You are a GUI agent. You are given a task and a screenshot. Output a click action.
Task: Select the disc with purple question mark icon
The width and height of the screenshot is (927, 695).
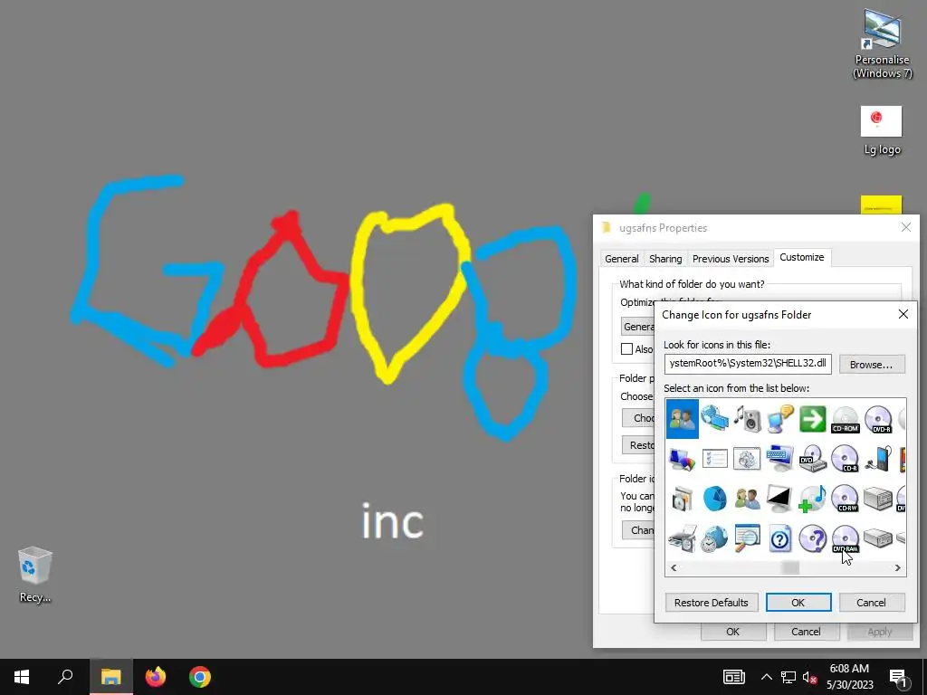pyautogui.click(x=812, y=538)
